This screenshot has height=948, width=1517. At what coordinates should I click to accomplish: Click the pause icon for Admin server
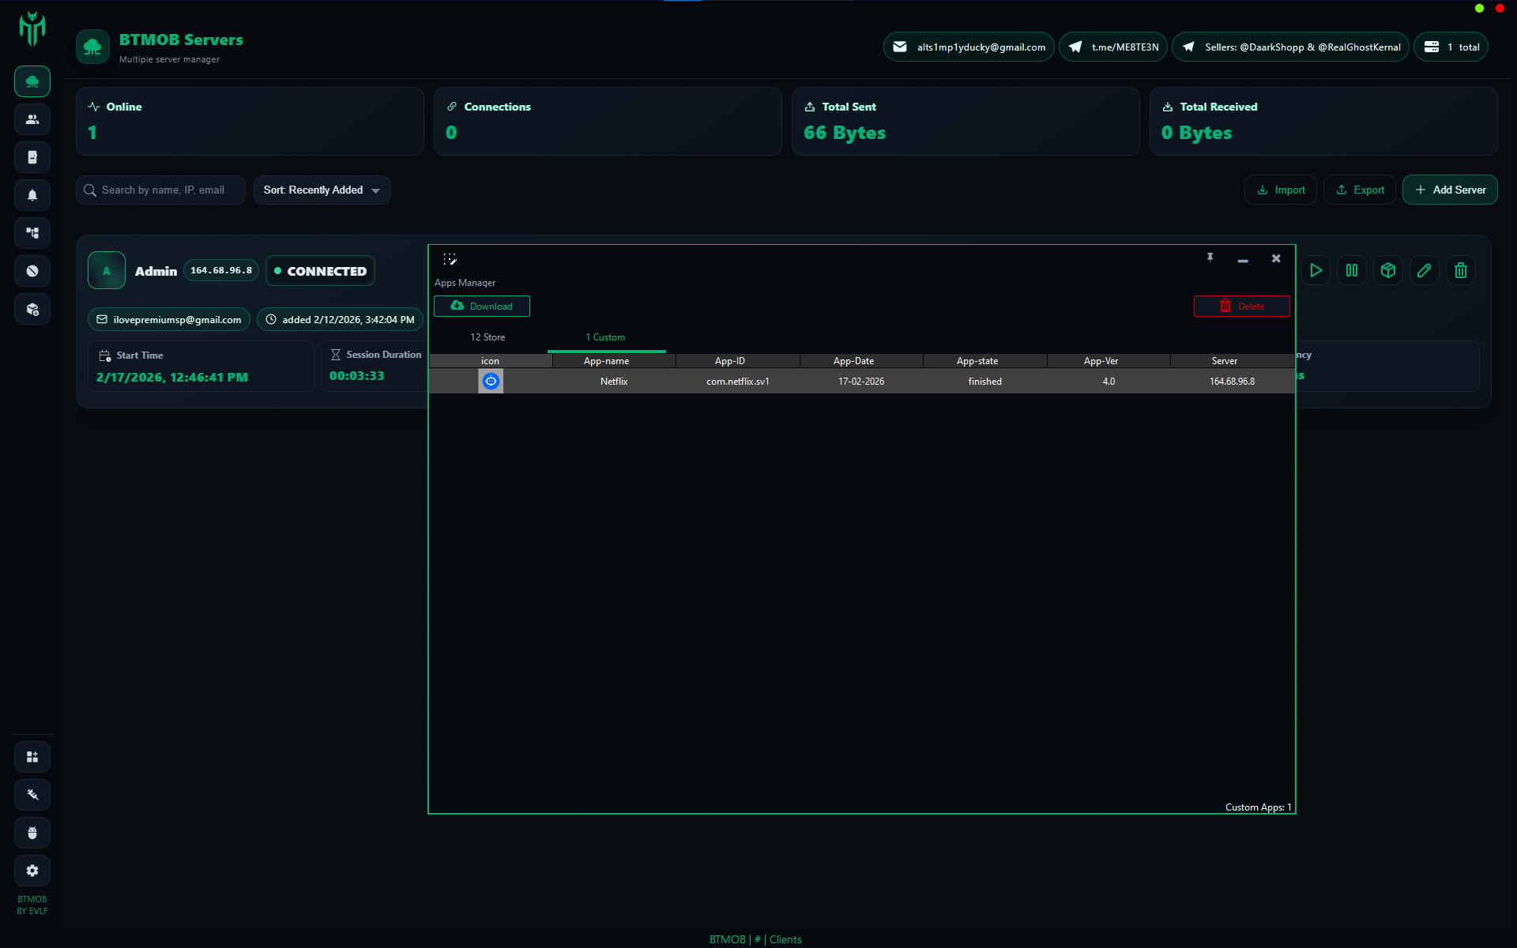tap(1352, 270)
